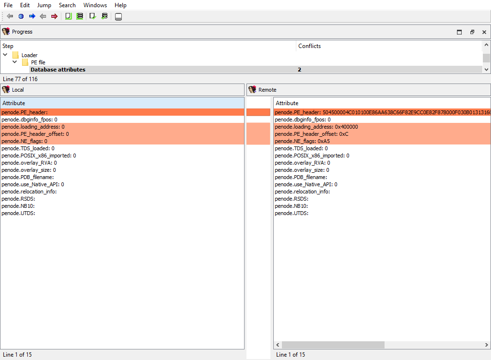The image size is (491, 360).
Task: Click the Conflicts column header
Action: coord(309,46)
